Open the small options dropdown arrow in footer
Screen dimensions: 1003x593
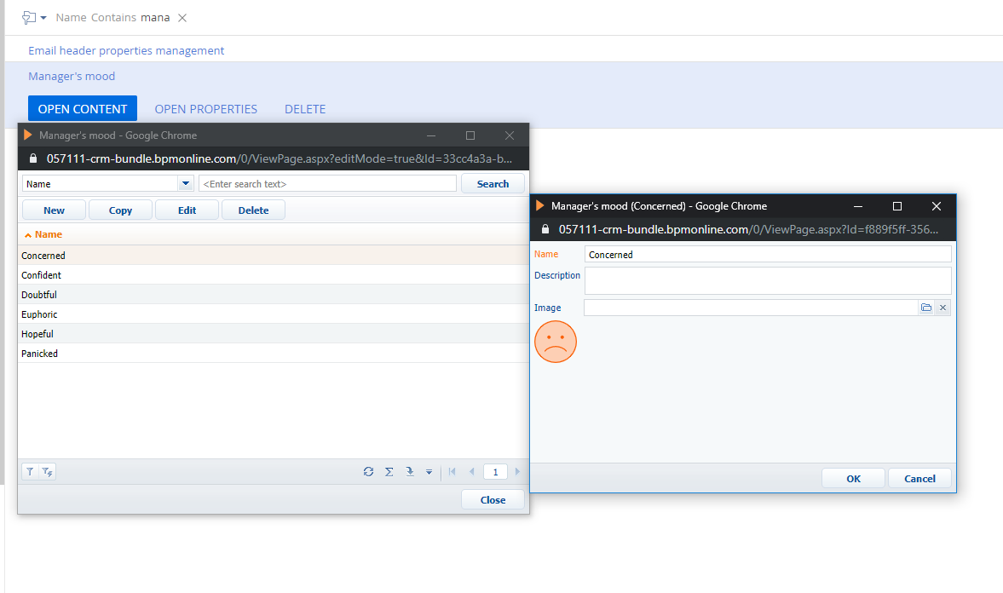429,472
